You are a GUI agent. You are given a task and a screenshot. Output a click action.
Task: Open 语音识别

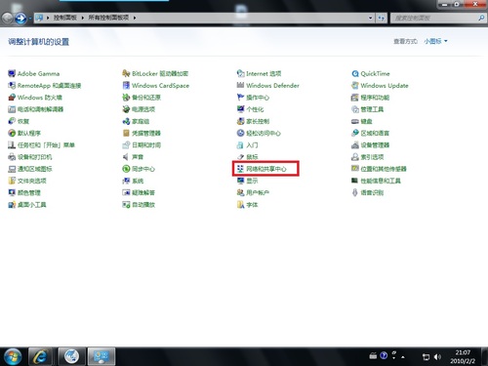coord(367,192)
